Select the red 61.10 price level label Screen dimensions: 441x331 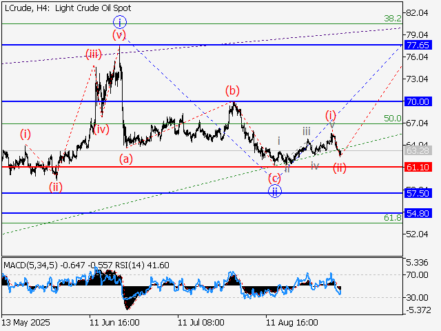(418, 167)
